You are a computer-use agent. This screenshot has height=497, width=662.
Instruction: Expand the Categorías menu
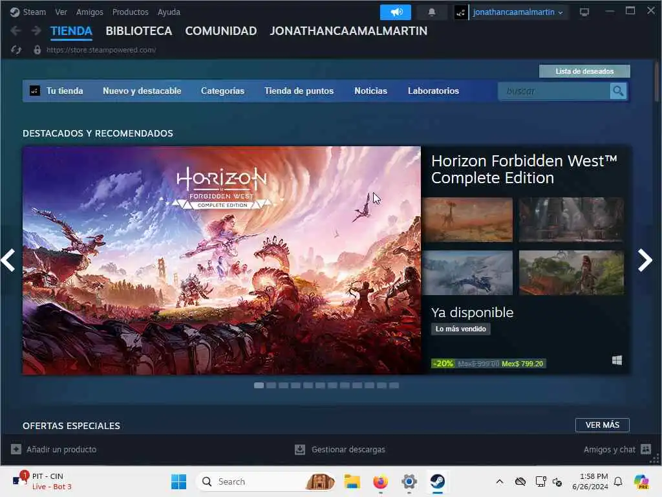(x=222, y=91)
